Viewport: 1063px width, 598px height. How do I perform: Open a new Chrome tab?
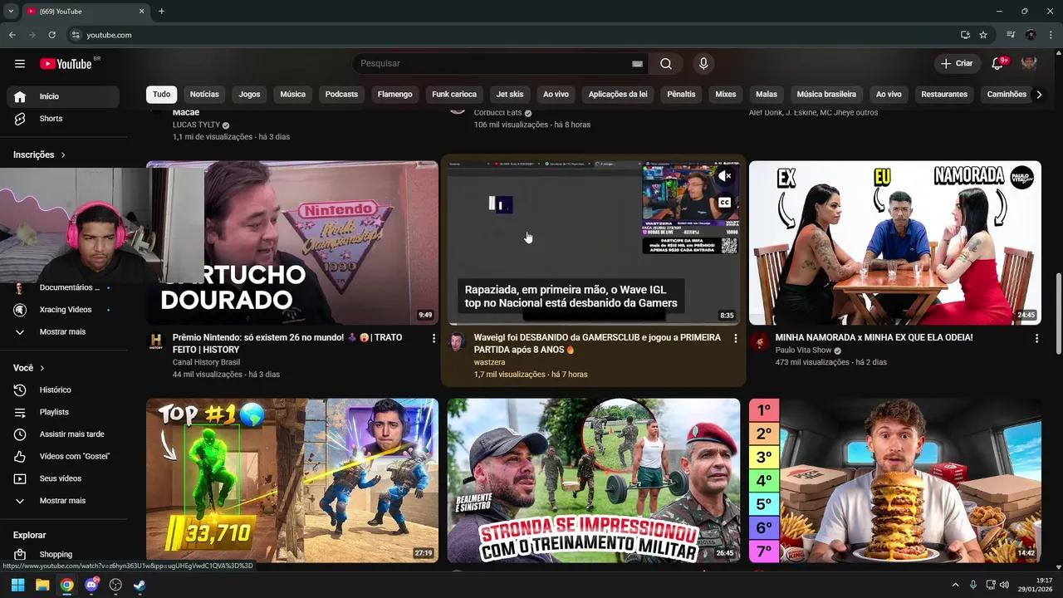click(161, 11)
